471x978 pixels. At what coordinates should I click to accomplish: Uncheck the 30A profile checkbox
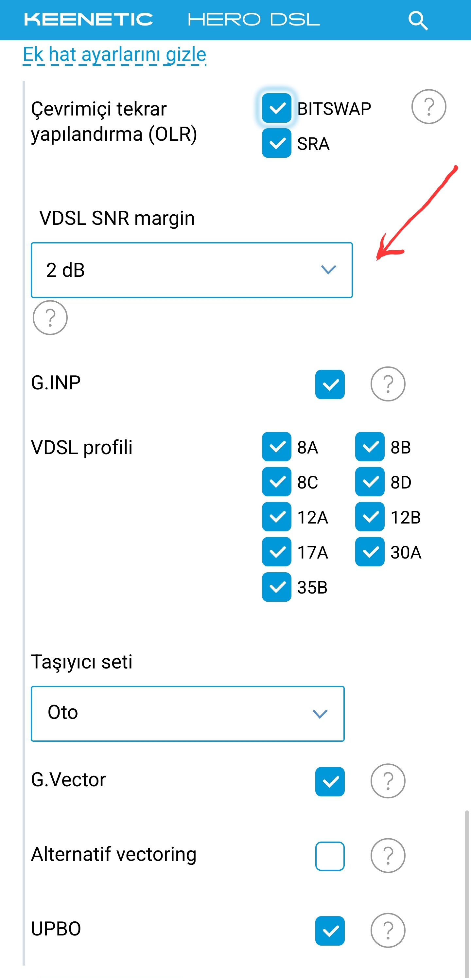370,552
